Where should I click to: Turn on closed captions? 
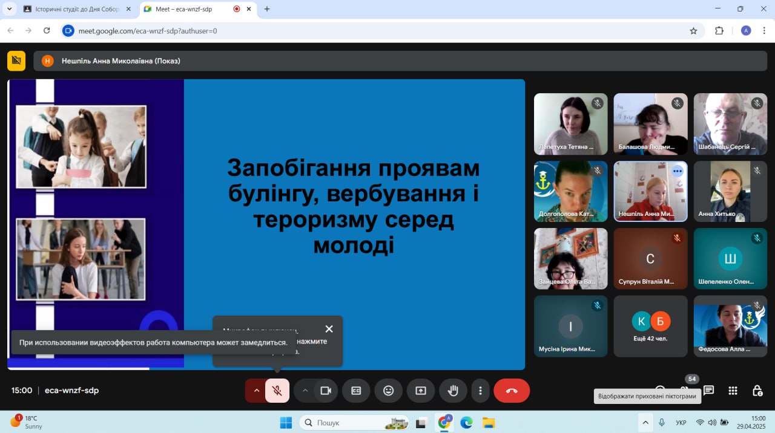pos(356,391)
